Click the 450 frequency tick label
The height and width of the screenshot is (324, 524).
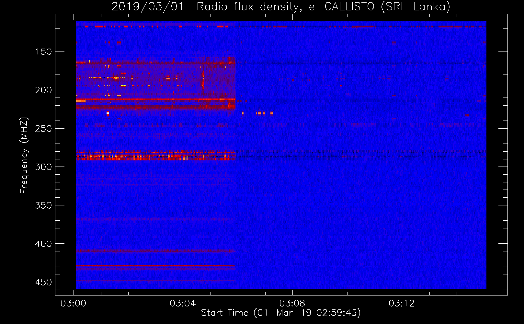pos(43,282)
